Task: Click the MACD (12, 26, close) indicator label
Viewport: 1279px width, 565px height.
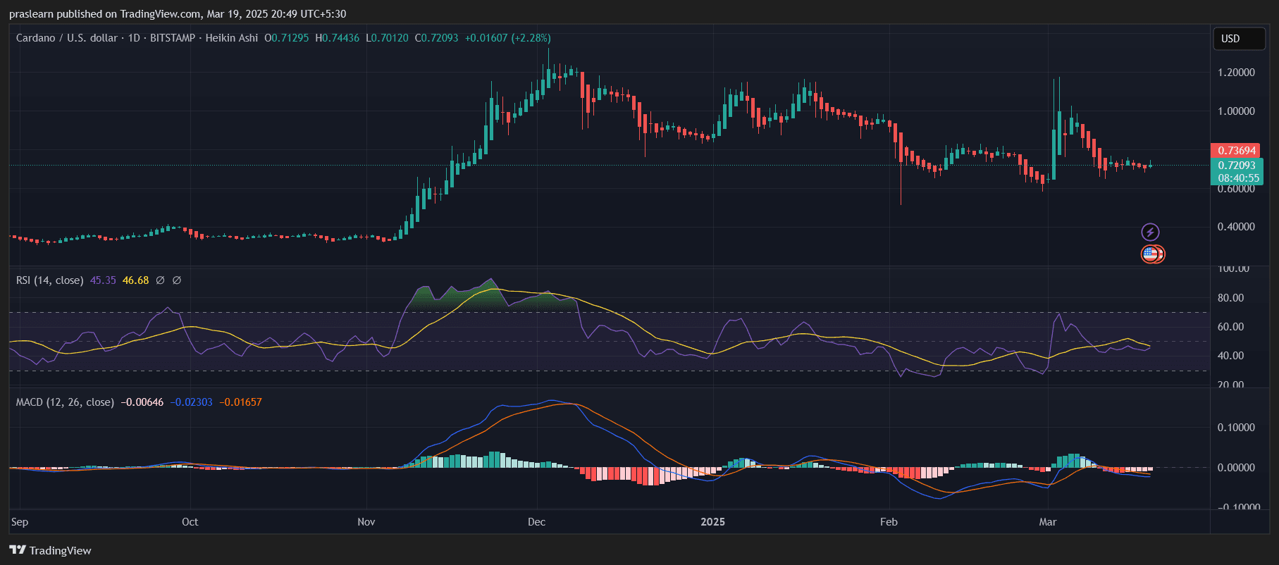Action: coord(65,402)
